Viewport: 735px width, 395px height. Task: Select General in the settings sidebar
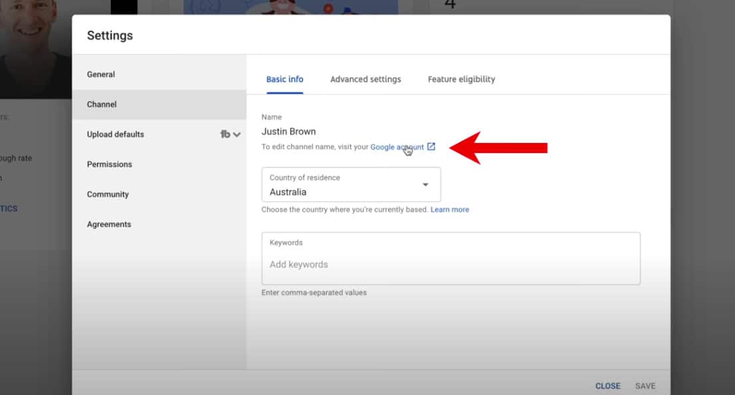click(x=101, y=74)
